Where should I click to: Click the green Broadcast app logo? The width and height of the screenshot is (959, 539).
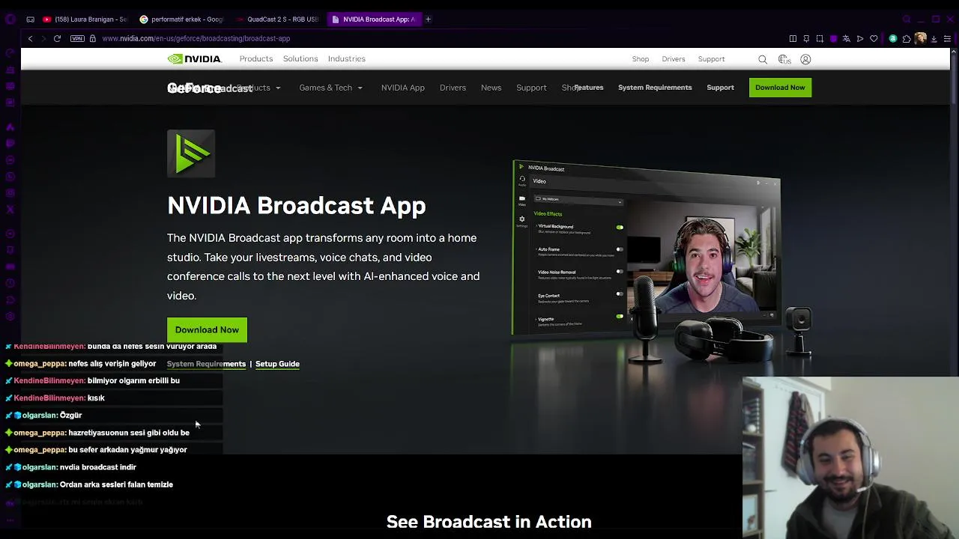point(191,153)
